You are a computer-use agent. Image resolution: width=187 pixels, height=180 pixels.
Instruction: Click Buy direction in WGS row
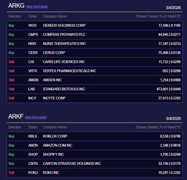(11, 26)
